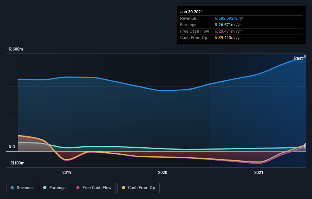312x199 pixels.
Task: Click the ₪26.571m earnings value in tooltip
Action: point(225,25)
